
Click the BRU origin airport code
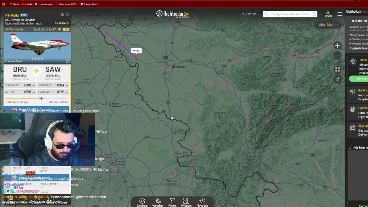click(x=20, y=70)
